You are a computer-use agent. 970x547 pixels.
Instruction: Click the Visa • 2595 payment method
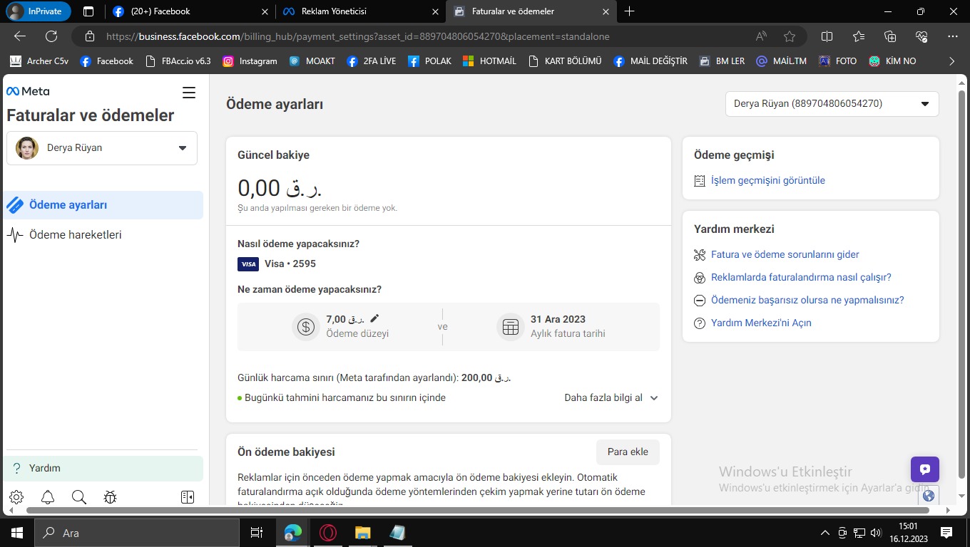click(x=277, y=264)
